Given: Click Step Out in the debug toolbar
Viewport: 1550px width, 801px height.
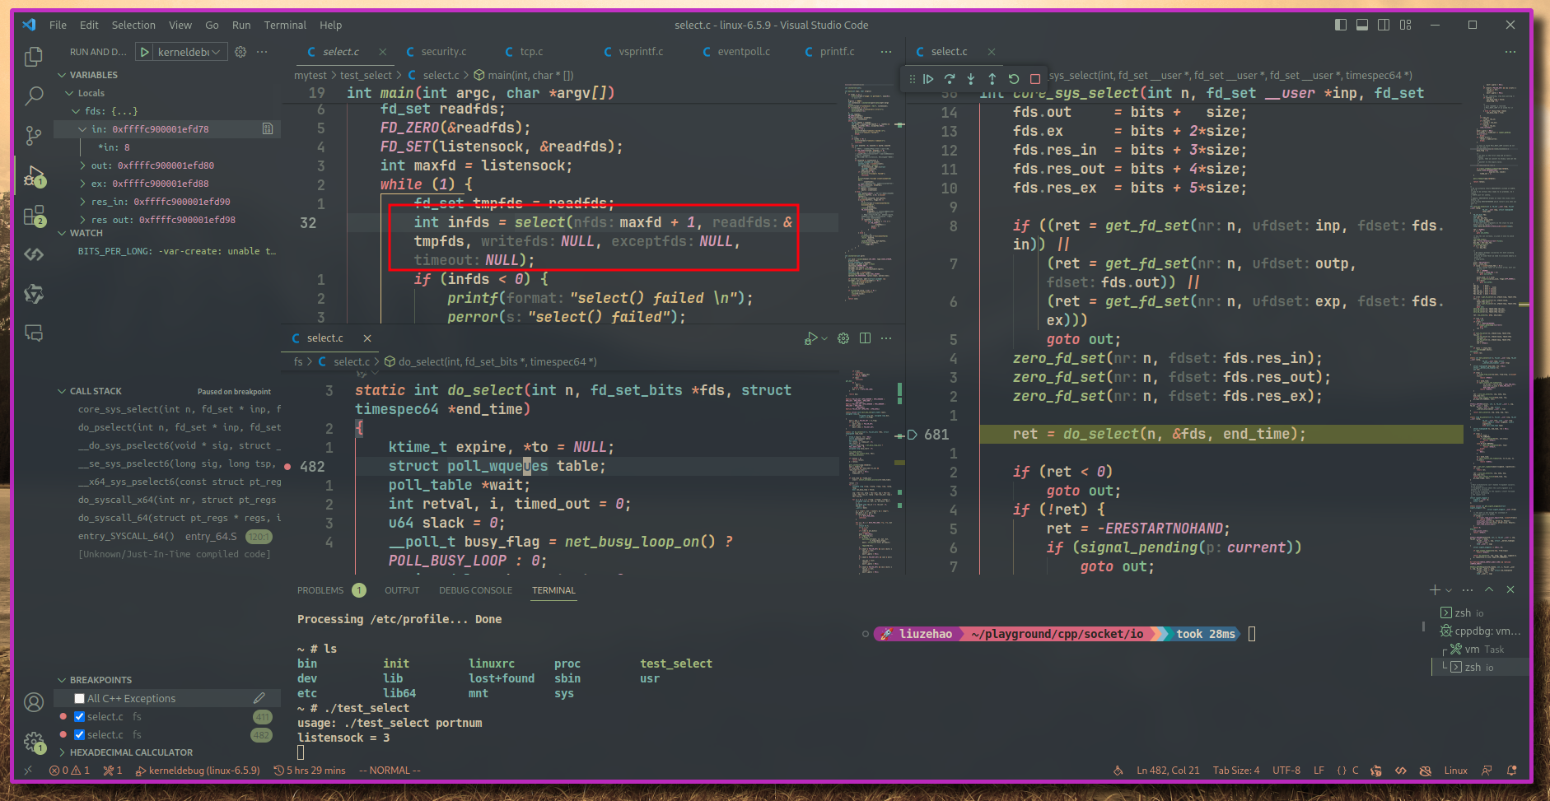Looking at the screenshot, I should click(992, 79).
